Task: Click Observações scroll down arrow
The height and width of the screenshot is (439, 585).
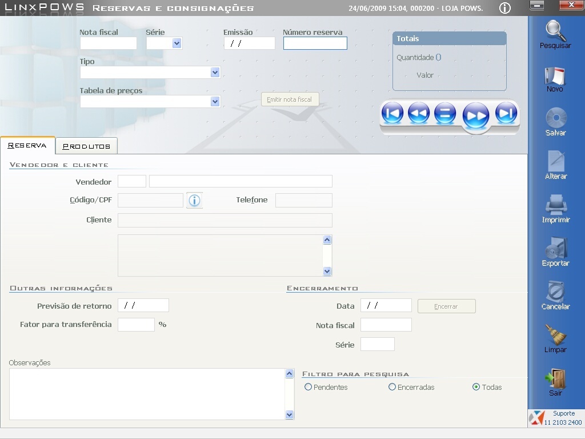Action: click(x=290, y=415)
